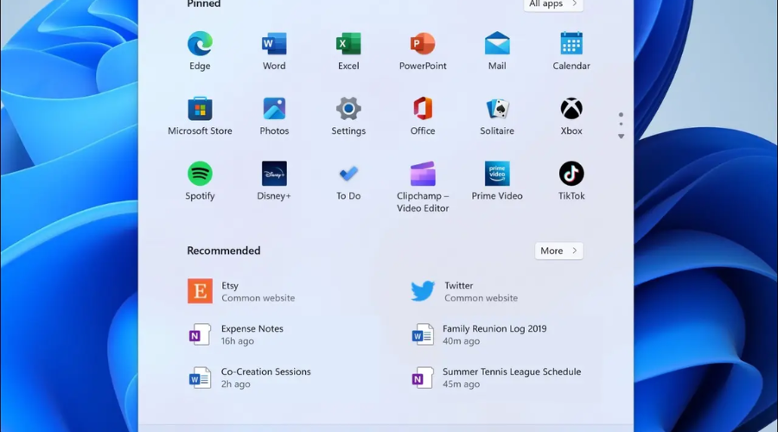Select the first pinned page dot
Image resolution: width=778 pixels, height=432 pixels.
point(621,115)
